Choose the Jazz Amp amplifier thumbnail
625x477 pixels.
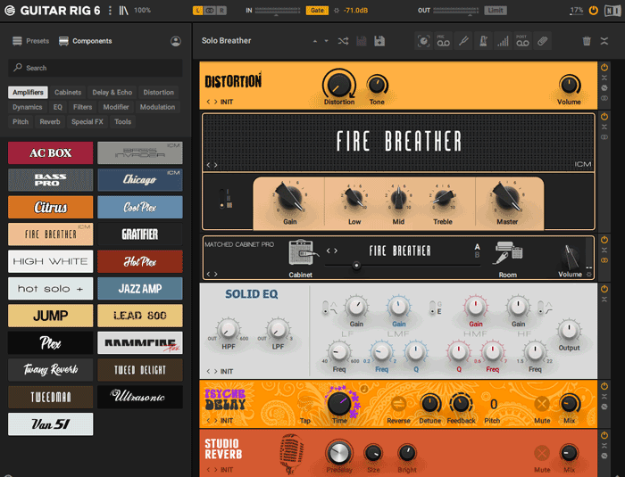(139, 289)
